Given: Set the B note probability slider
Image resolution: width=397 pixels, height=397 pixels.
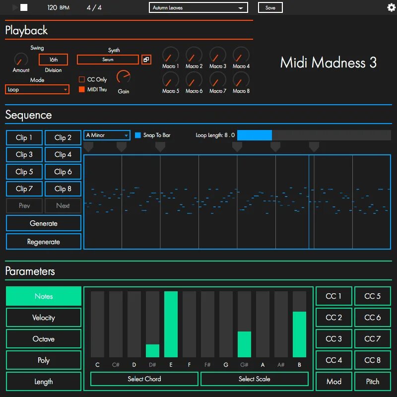Looking at the screenshot, I should (x=299, y=325).
